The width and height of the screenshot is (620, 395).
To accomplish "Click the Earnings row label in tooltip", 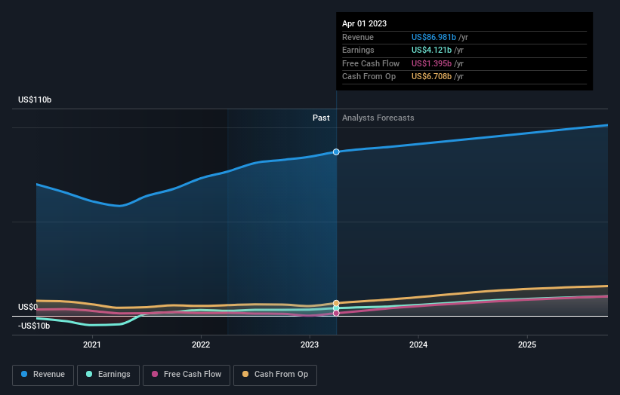I will [x=358, y=50].
